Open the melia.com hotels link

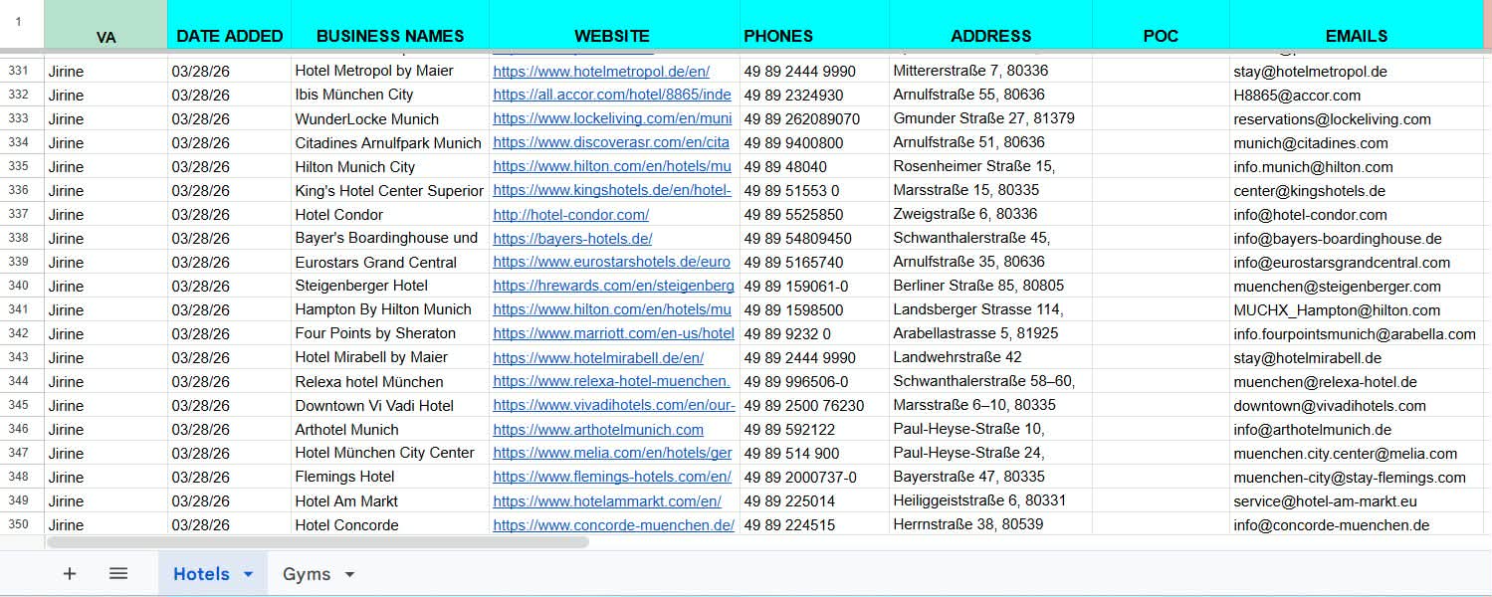click(612, 454)
